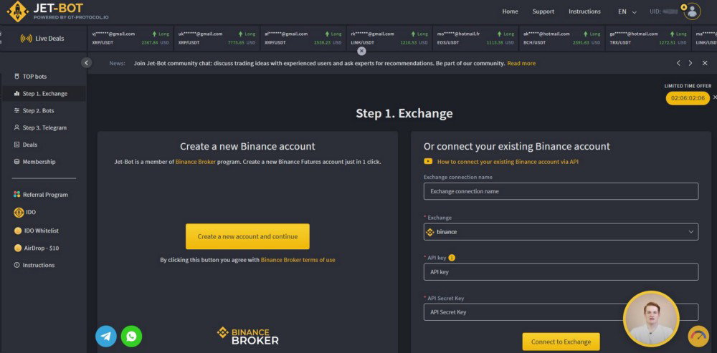Screen dimensions: 717x353
Task: Click the YouTube video icon
Action: point(428,161)
